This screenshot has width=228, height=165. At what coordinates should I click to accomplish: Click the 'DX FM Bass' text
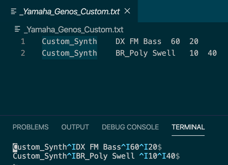[138, 42]
